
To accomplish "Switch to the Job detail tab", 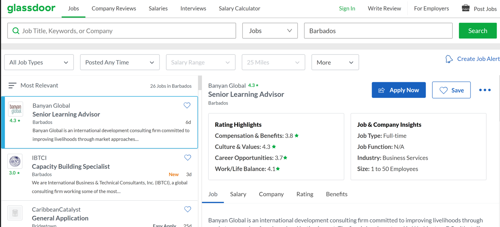I will click(213, 194).
